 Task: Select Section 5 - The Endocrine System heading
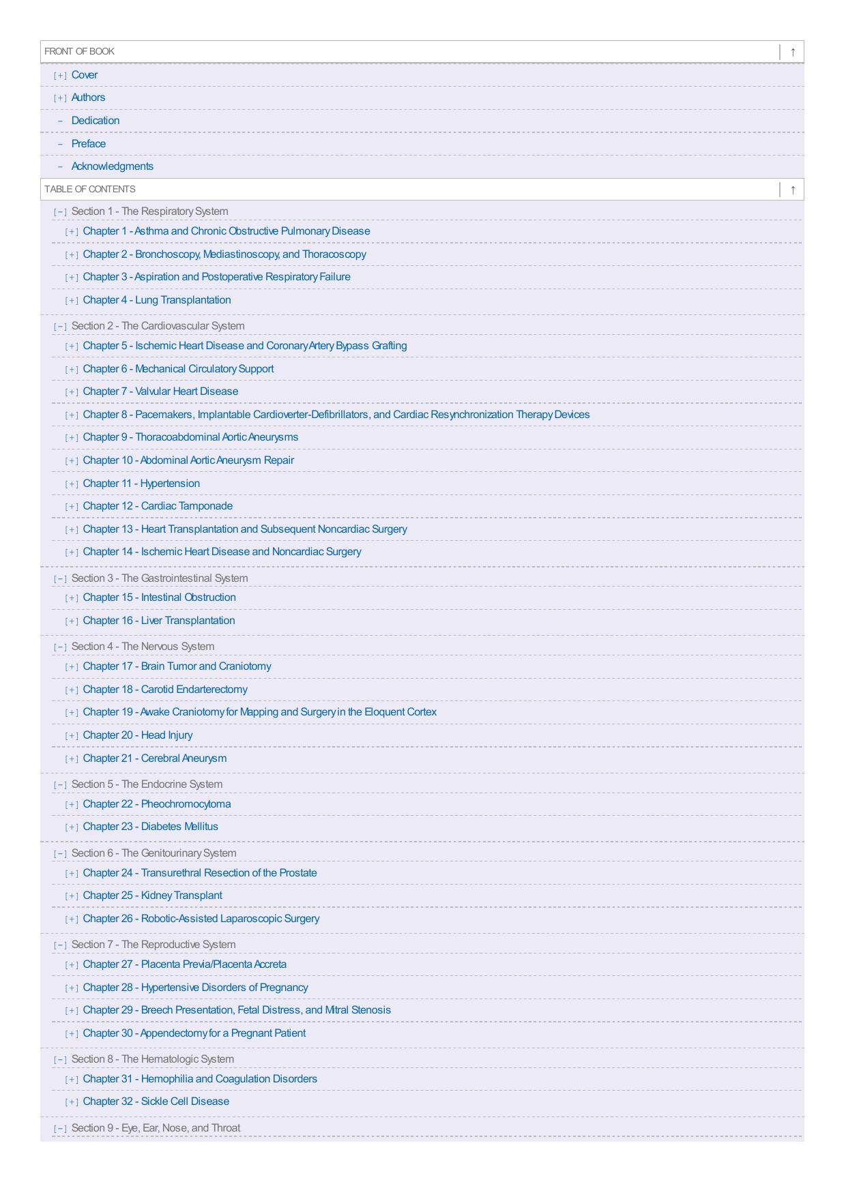coord(147,784)
